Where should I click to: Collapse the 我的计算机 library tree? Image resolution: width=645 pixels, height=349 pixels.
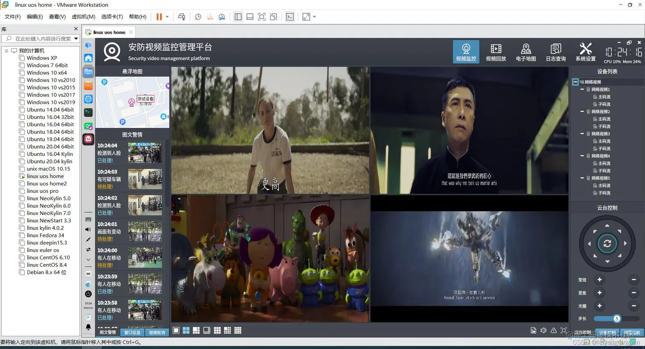6,51
